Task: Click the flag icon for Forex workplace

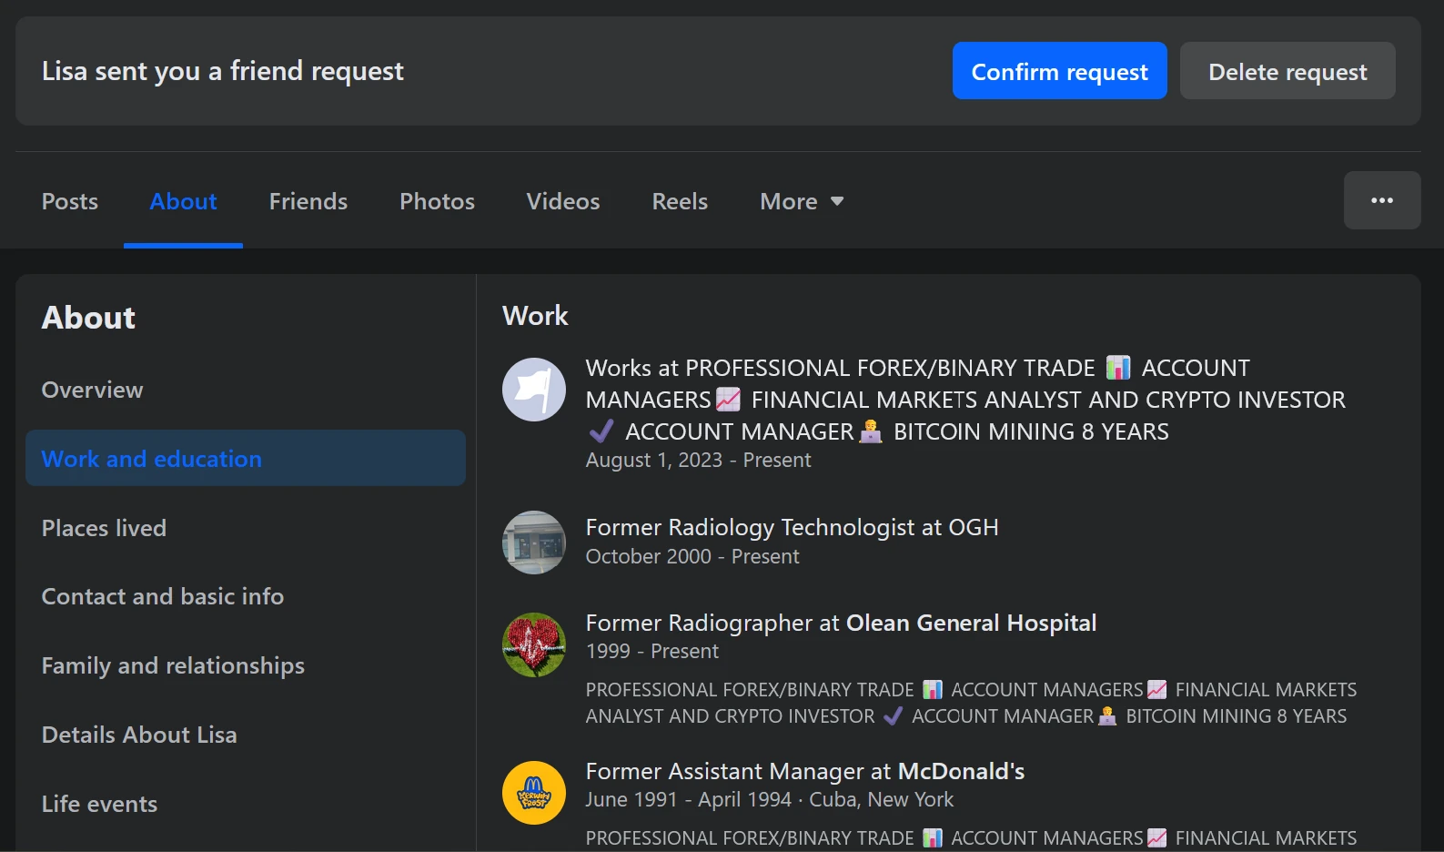Action: coord(534,390)
